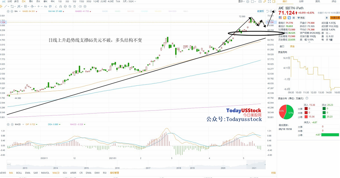Add JJC to watchlist with heart button
Image resolution: width=340 pixels, height=178 pixels.
(x=301, y=18)
